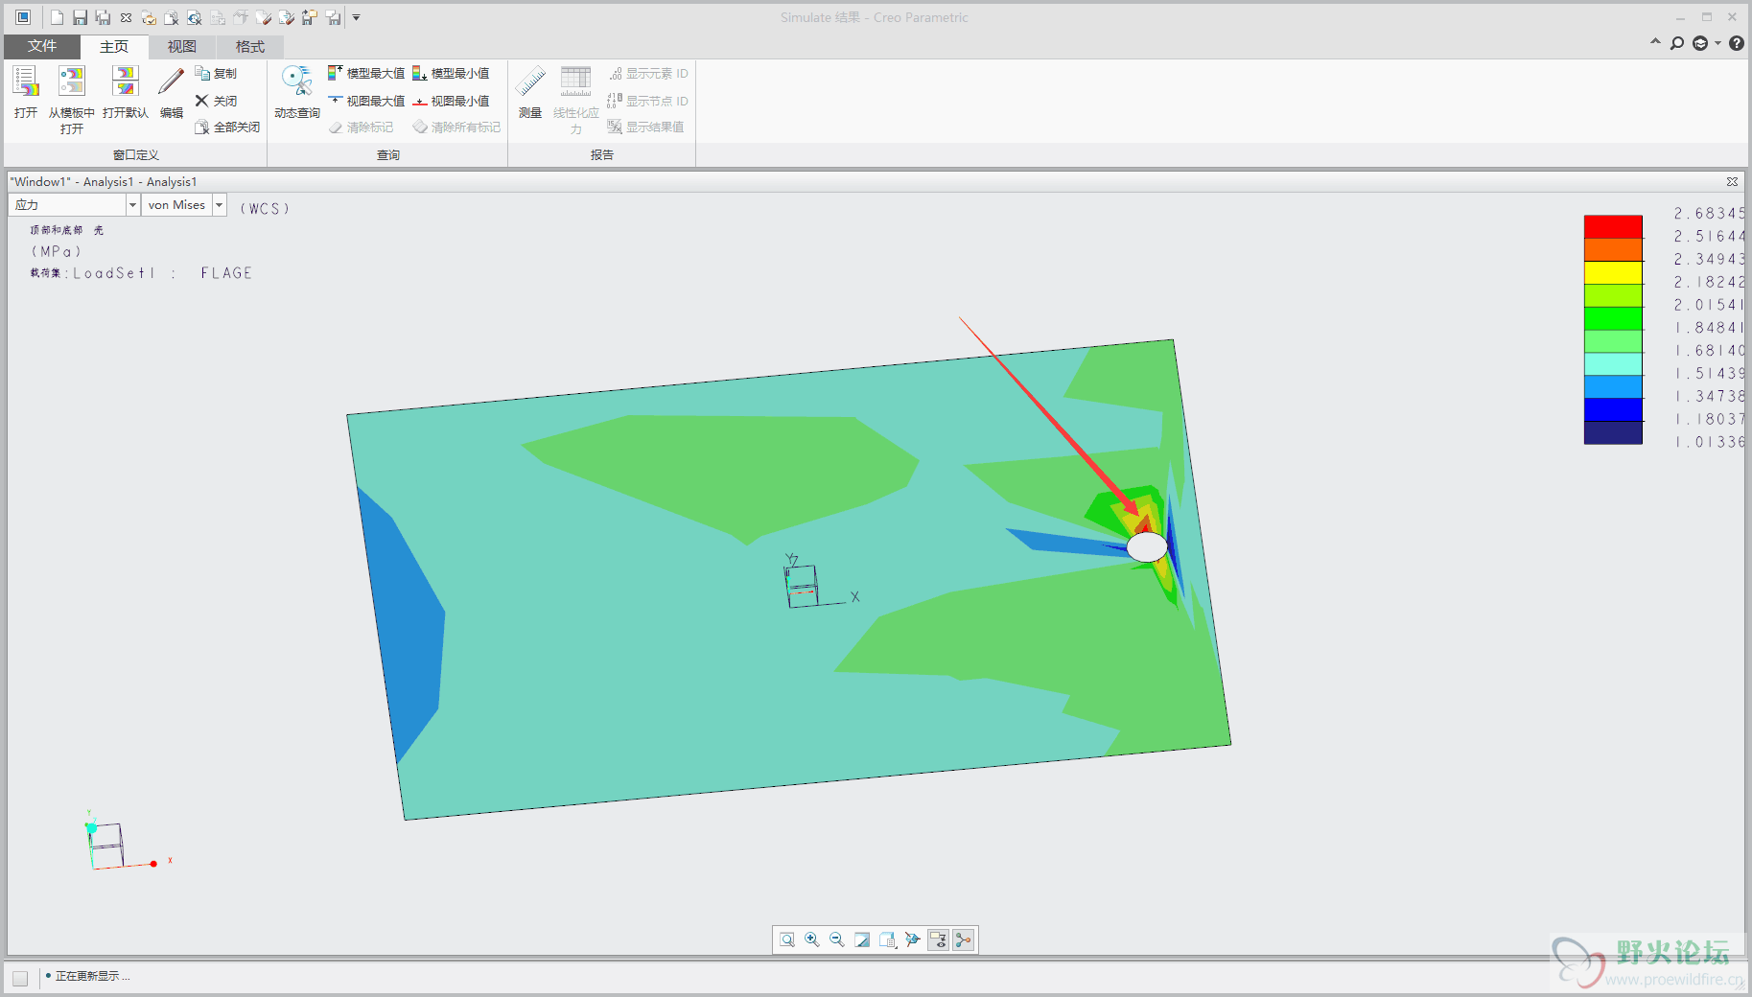Click the single Save icon in quick access toolbar
This screenshot has height=997, width=1752.
[x=80, y=17]
